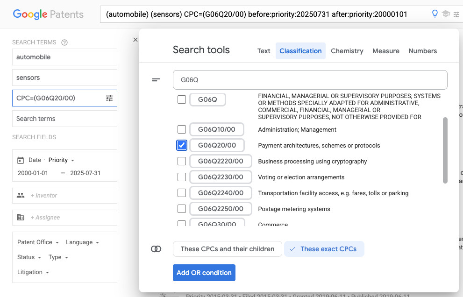Open the date Priority type dropdown
The image size is (463, 297).
pos(61,160)
